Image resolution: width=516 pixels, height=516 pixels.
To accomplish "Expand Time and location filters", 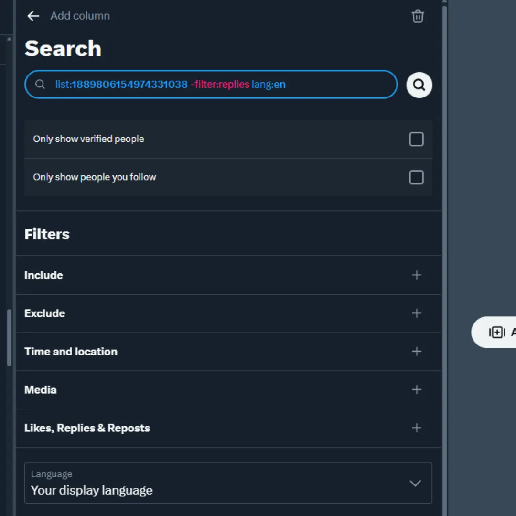I will pos(416,352).
